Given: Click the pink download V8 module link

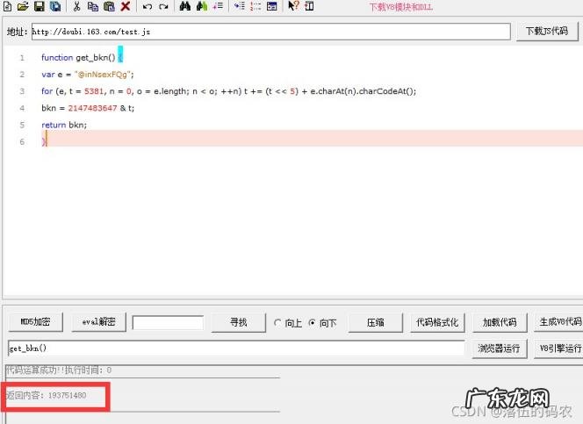Looking at the screenshot, I should [400, 7].
